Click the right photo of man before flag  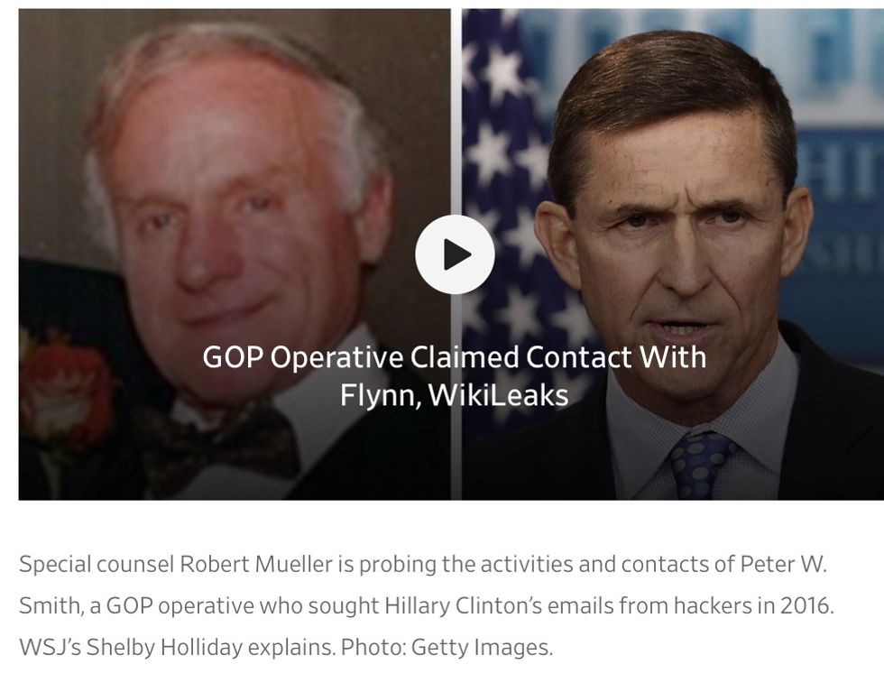point(673,254)
